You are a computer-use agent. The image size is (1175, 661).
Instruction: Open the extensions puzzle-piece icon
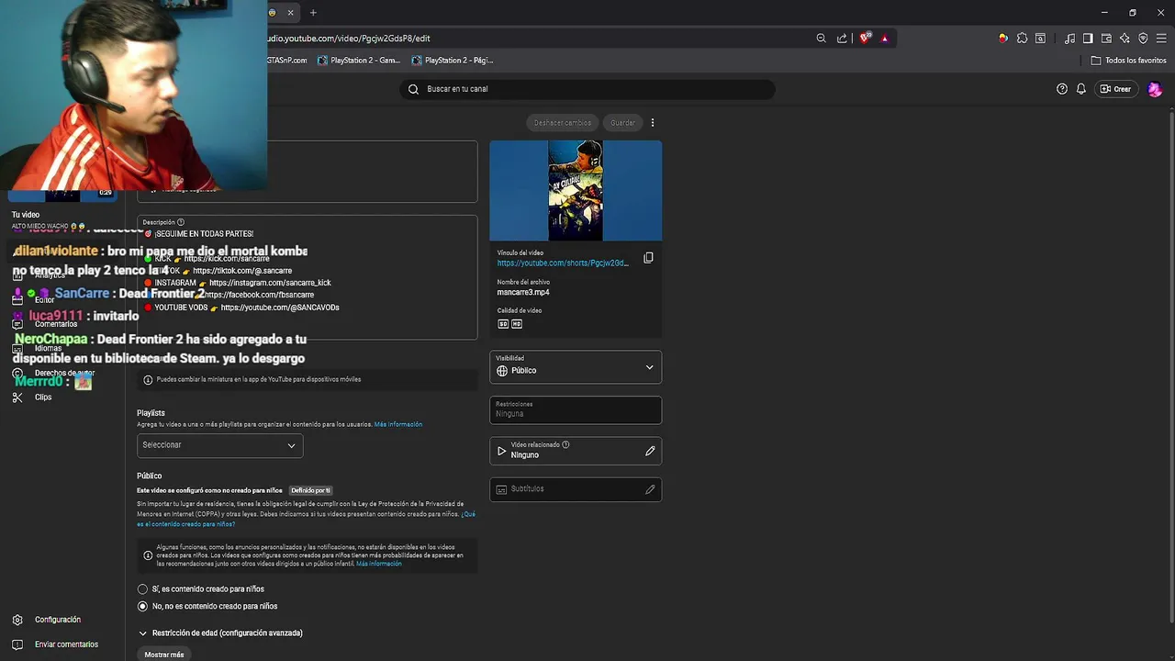(1022, 39)
